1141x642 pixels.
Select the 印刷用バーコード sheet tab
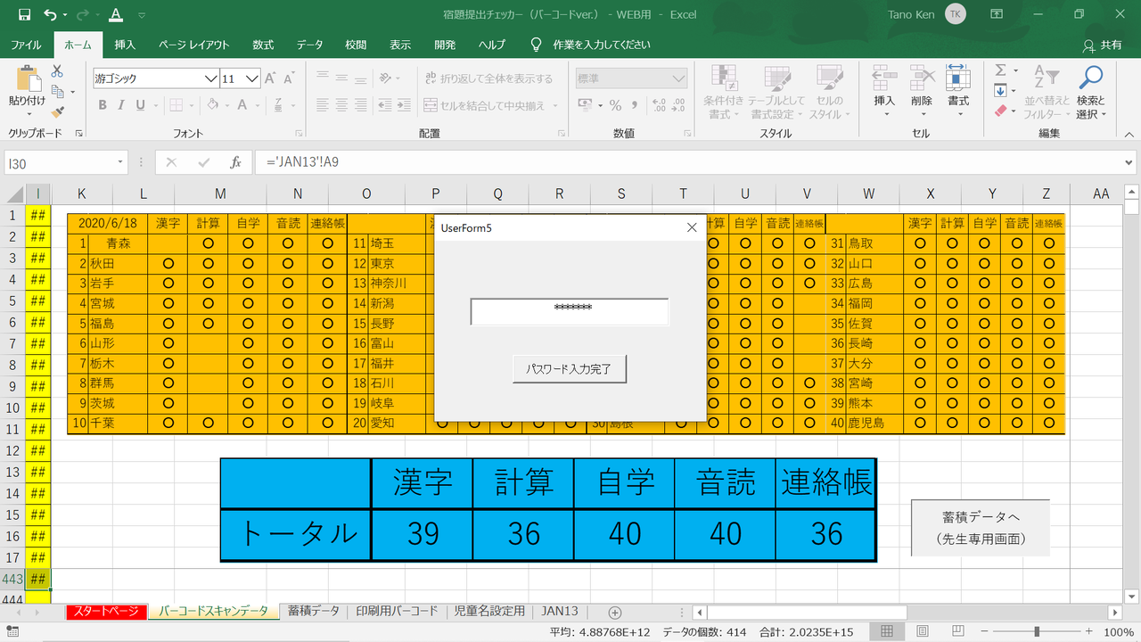pos(397,611)
